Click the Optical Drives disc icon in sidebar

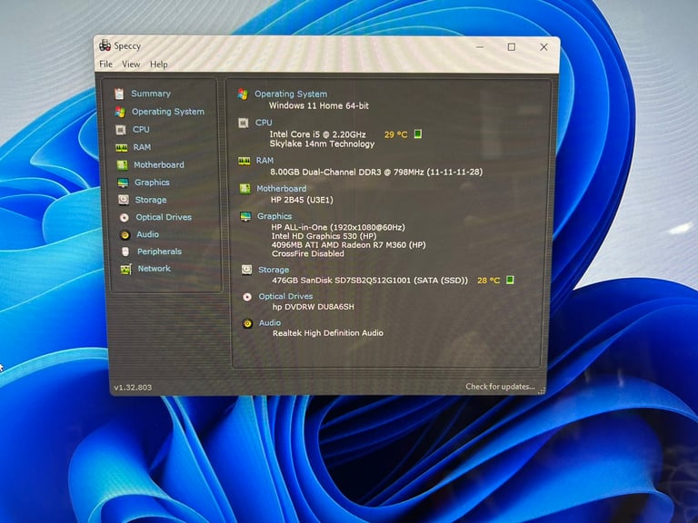click(x=125, y=218)
